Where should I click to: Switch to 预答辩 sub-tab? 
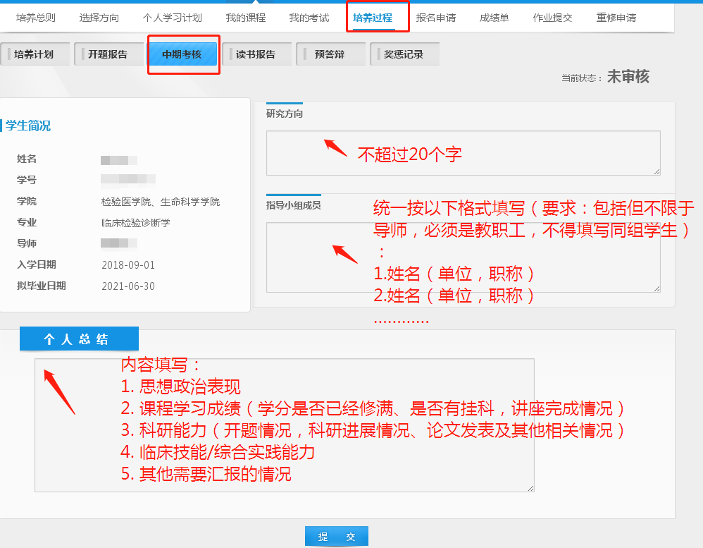pos(331,54)
